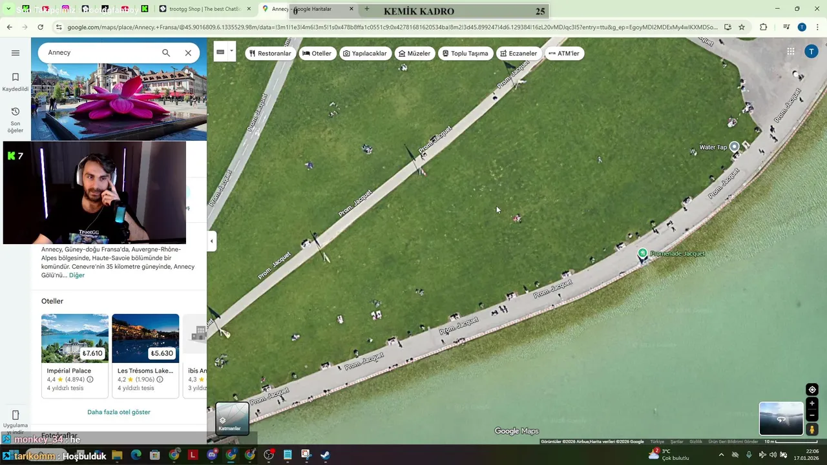Viewport: 827px width, 465px height.
Task: Go back in browser
Action: [x=9, y=27]
